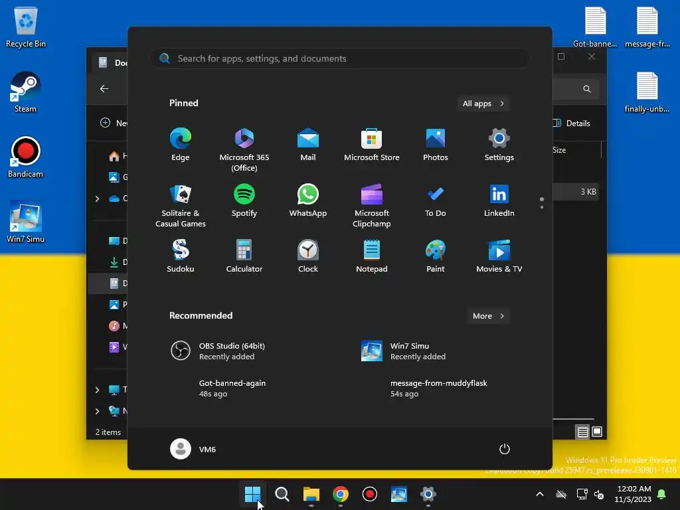The image size is (680, 510).
Task: Open the clock and date flyout
Action: pos(633,494)
